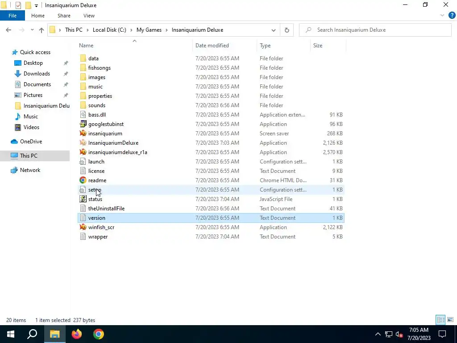Click the Search Insaniquarium Deluxe field
457x343 pixels.
click(375, 30)
